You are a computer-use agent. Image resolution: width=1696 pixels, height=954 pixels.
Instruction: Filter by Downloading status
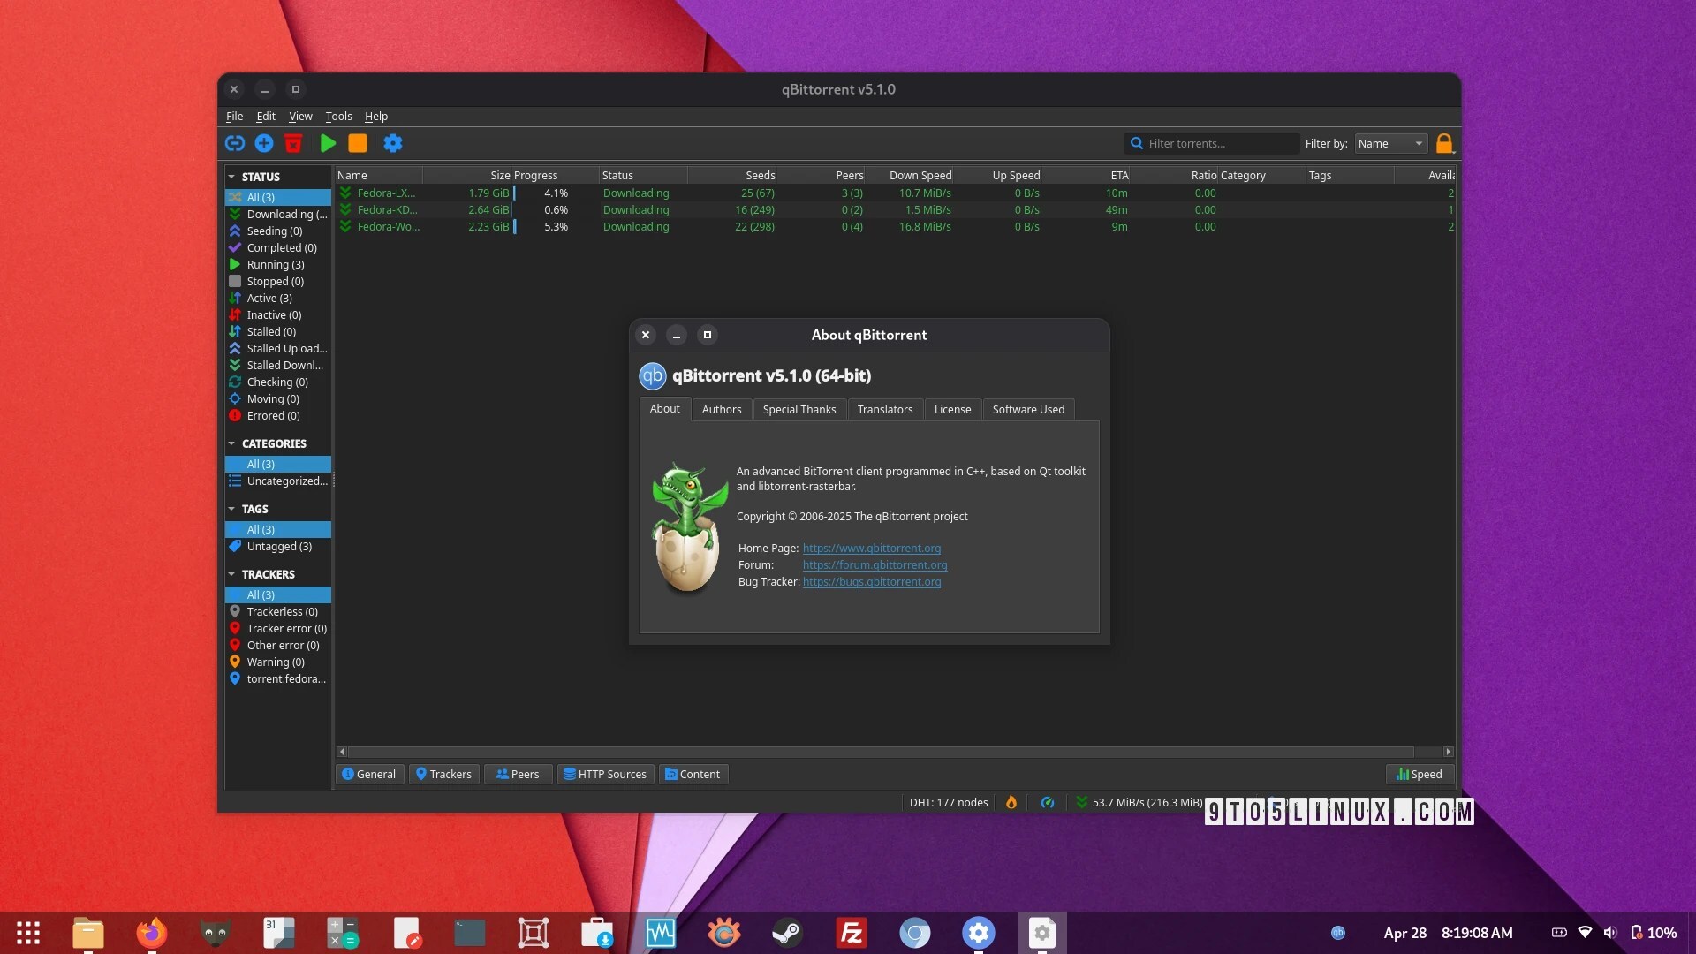278,214
